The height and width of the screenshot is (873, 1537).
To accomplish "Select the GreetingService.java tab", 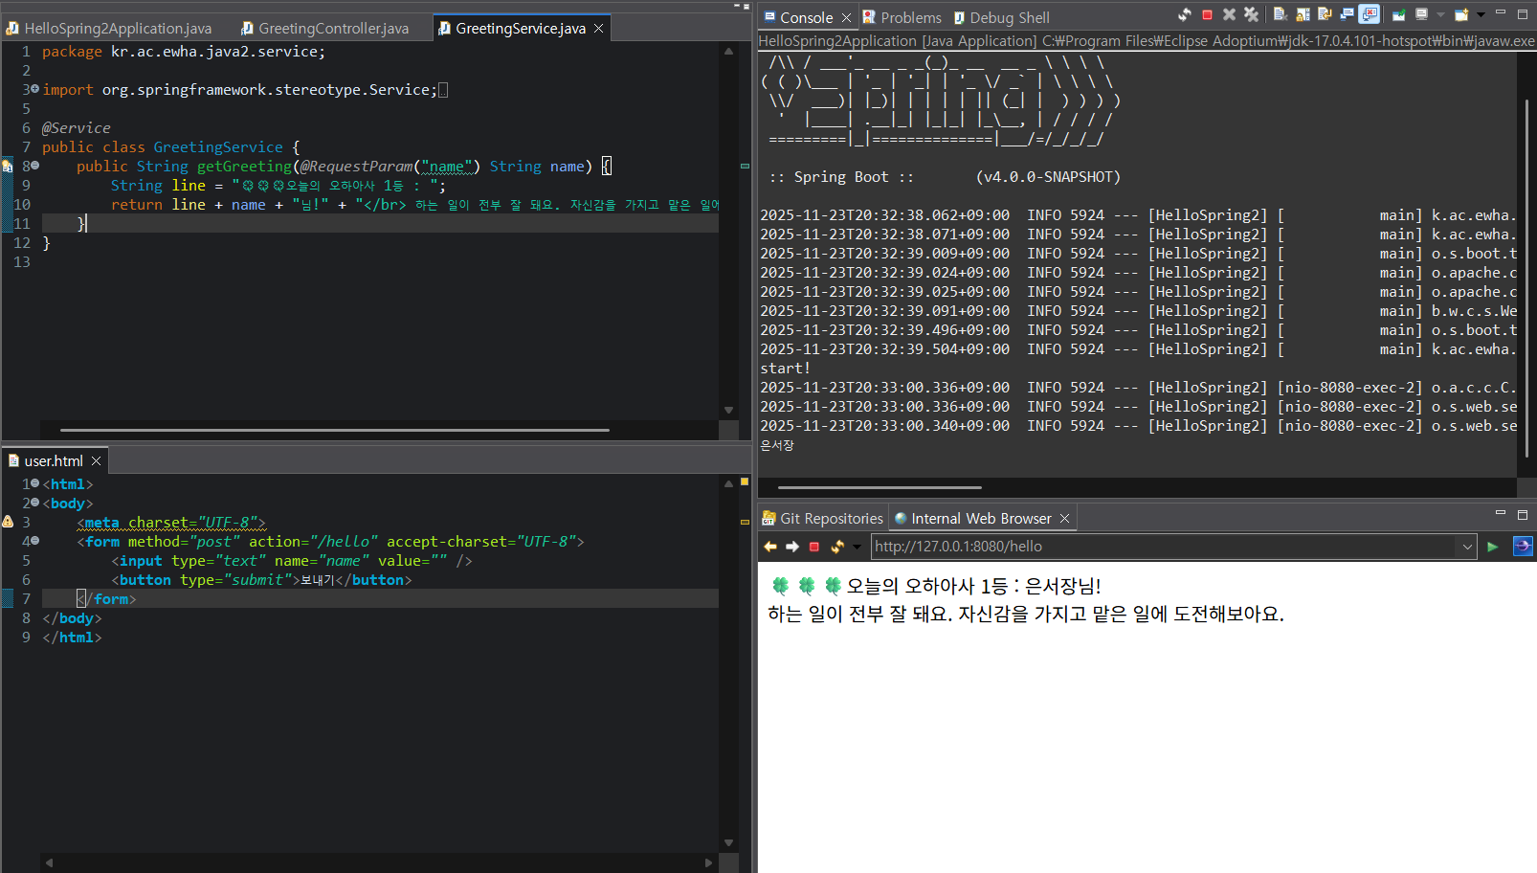I will tap(521, 29).
